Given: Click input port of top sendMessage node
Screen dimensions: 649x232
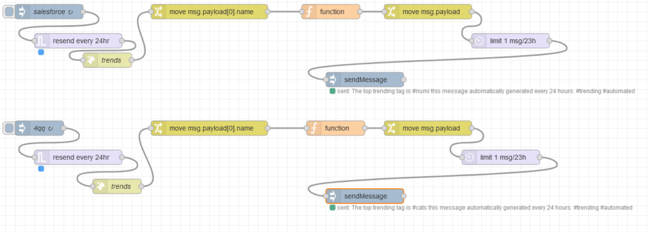Looking at the screenshot, I should point(326,79).
